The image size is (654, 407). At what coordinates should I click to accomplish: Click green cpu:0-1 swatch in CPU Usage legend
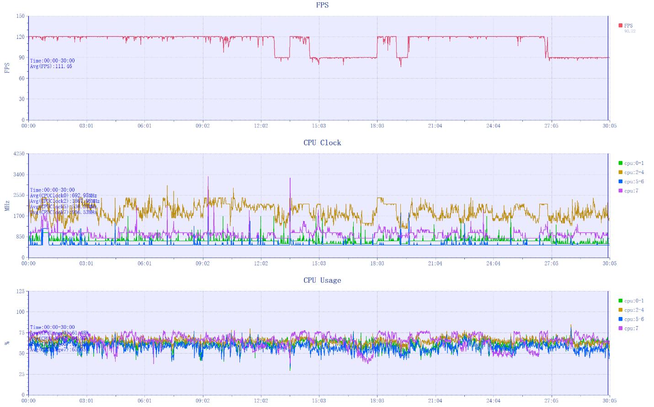(x=621, y=301)
